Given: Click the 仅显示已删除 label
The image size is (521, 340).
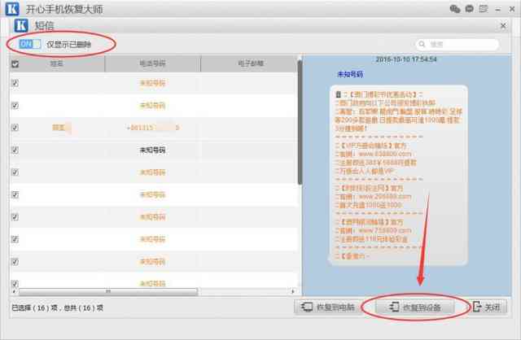Looking at the screenshot, I should click(68, 44).
